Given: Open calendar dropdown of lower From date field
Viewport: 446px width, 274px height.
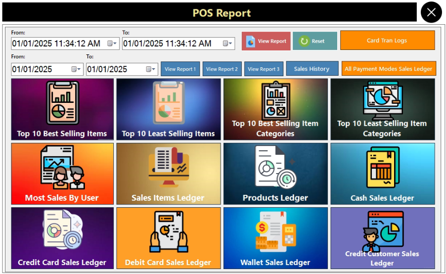Looking at the screenshot, I should click(x=76, y=69).
